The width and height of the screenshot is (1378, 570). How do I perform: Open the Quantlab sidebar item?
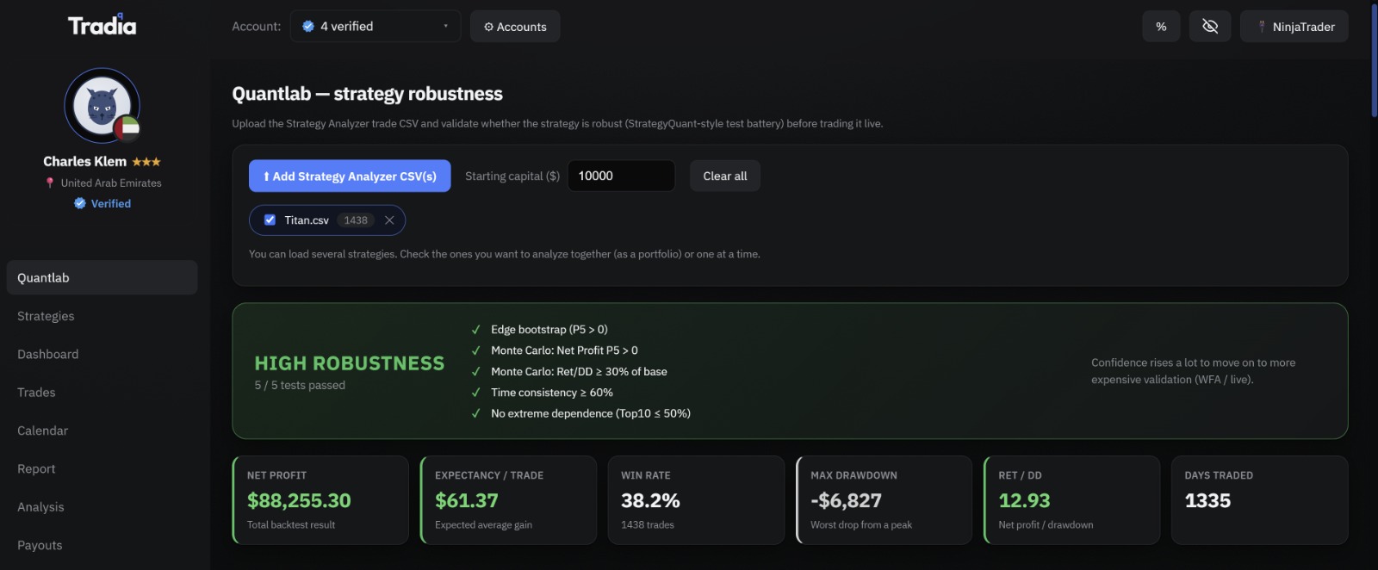pyautogui.click(x=102, y=277)
